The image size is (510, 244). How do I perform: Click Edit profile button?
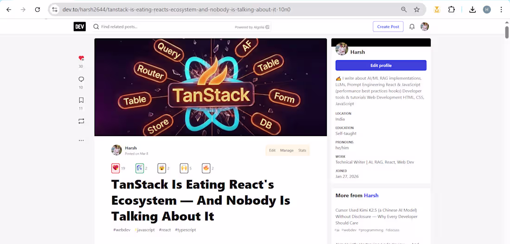[381, 65]
